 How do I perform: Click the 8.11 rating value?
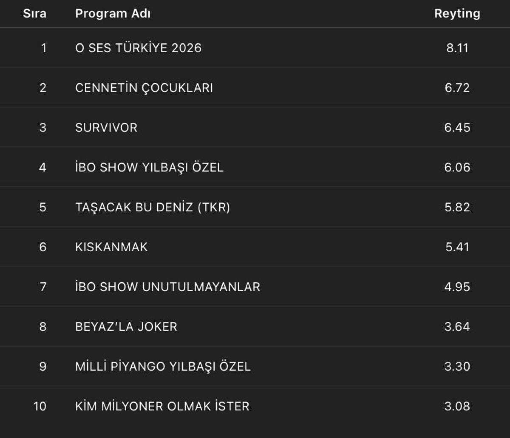(457, 48)
